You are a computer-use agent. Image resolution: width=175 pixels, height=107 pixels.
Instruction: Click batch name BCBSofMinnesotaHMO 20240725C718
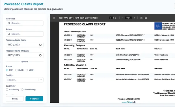(130, 40)
